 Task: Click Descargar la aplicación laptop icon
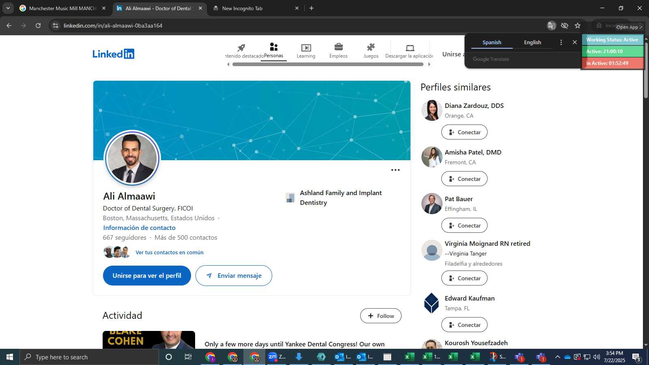point(410,51)
